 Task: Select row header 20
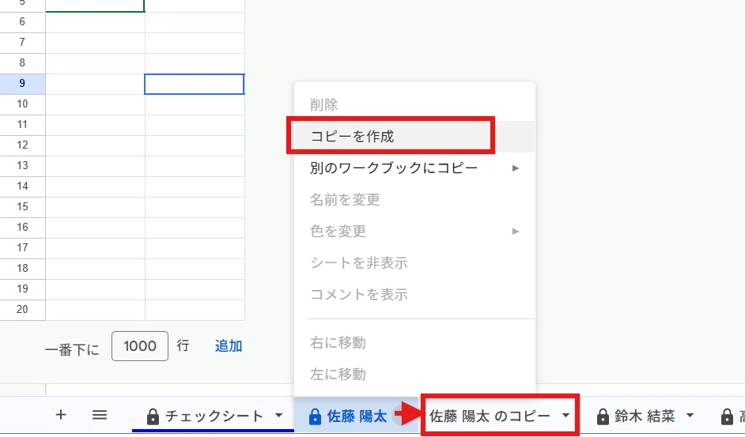tap(22, 309)
